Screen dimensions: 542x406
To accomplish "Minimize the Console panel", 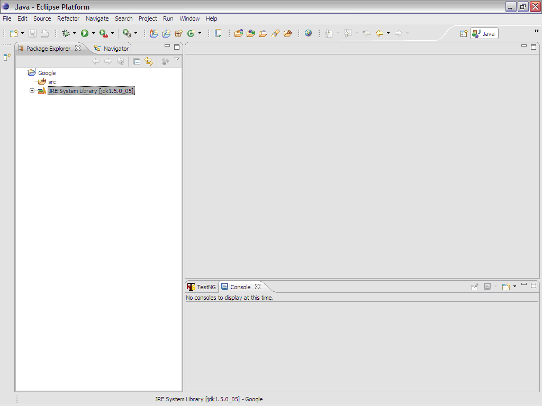I will [524, 284].
